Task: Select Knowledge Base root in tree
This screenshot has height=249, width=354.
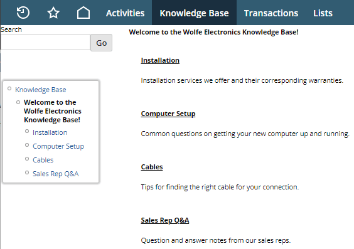Action: pos(41,90)
